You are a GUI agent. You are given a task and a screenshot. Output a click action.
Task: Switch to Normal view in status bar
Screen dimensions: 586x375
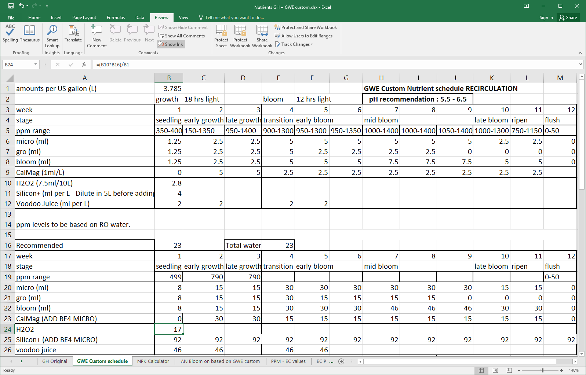[x=481, y=370]
